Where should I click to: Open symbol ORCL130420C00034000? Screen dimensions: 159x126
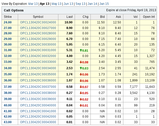point(38,68)
